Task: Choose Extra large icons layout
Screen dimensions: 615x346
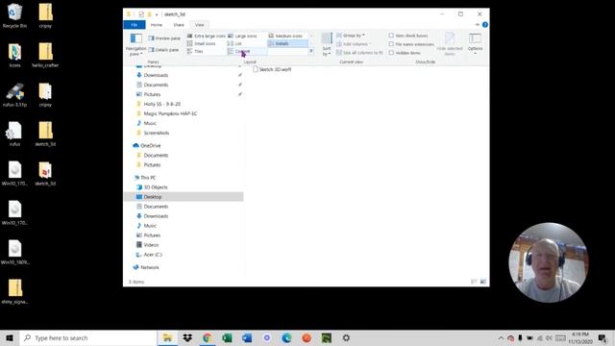Action: (207, 36)
